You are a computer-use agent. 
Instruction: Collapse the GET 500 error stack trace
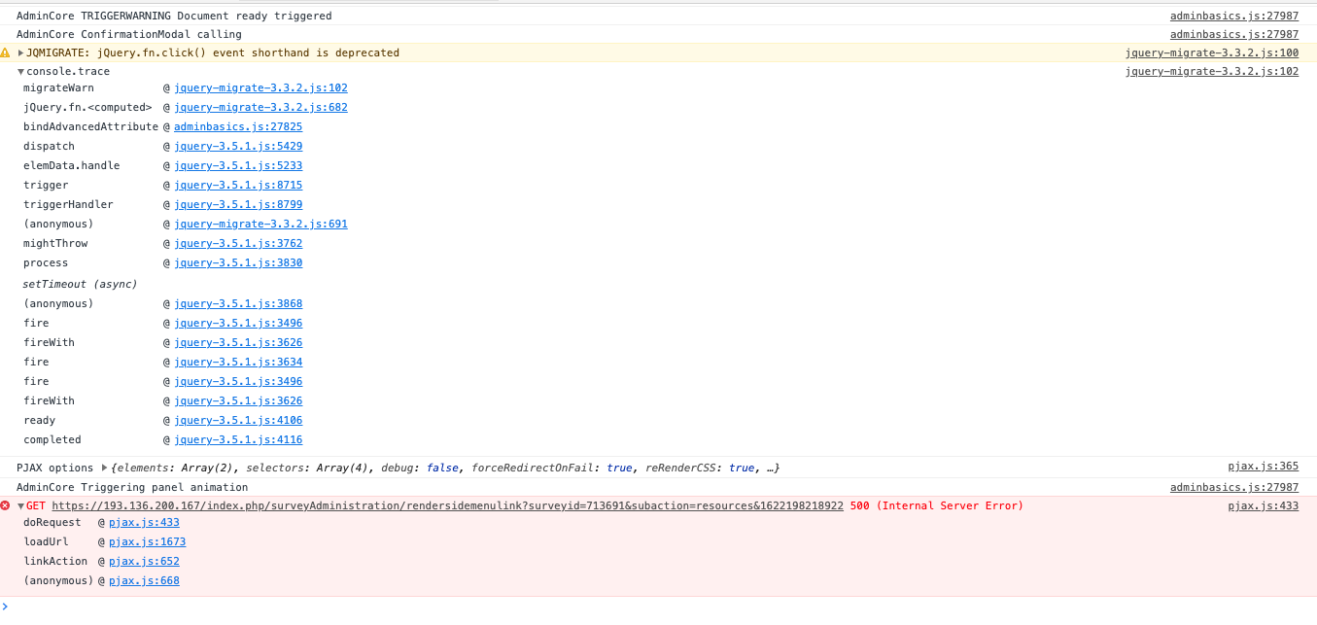pos(20,505)
